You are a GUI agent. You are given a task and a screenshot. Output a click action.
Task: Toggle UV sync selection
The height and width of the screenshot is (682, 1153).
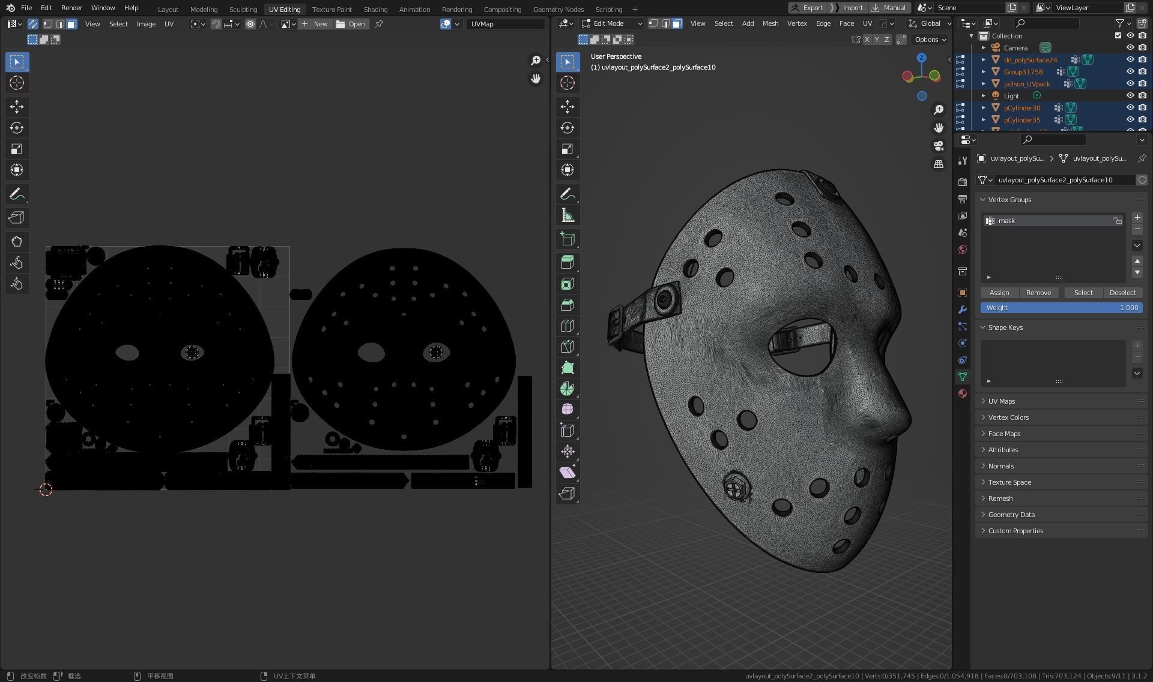[32, 24]
